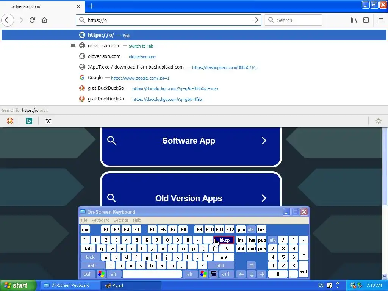Select the https://o/ Visit suggestion
This screenshot has width=388, height=291.
(x=194, y=35)
